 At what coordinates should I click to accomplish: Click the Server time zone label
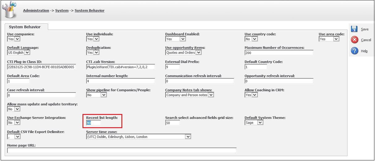tap(101, 132)
